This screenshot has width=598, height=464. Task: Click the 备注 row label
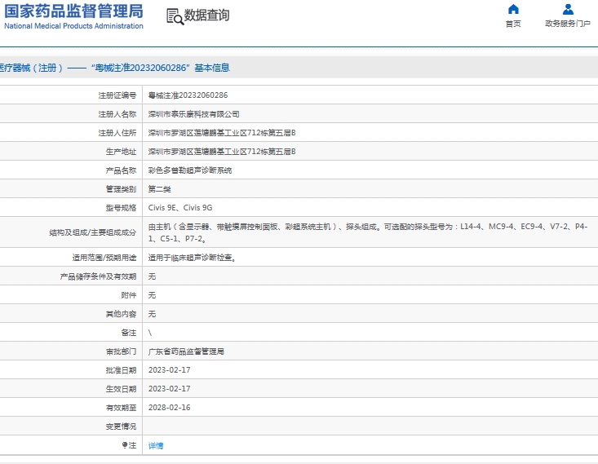click(129, 333)
